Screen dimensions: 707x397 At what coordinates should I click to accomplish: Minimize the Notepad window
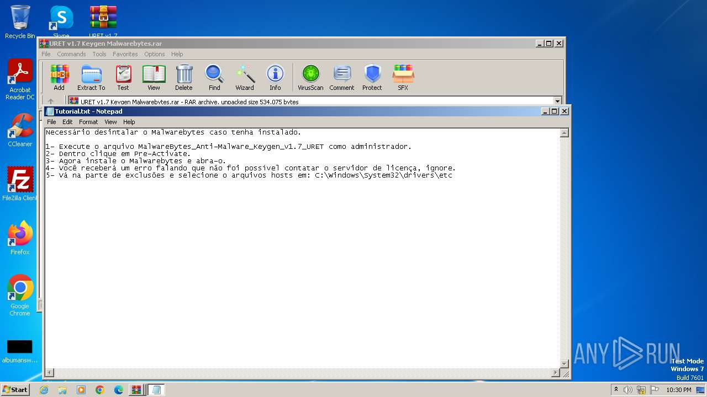[x=546, y=111]
